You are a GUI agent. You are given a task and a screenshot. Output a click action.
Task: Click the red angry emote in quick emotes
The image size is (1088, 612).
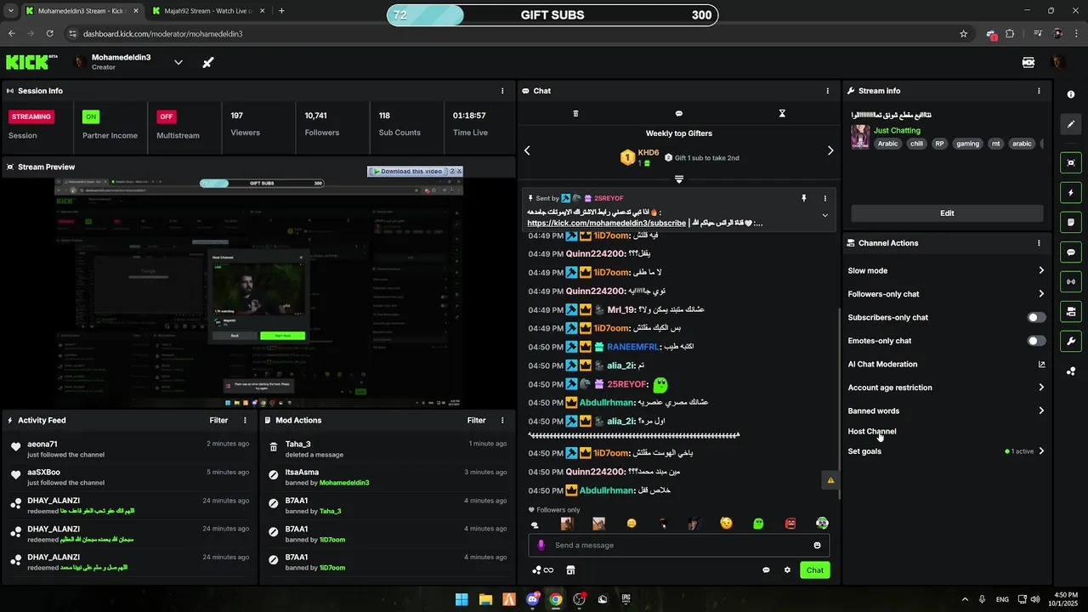click(790, 524)
